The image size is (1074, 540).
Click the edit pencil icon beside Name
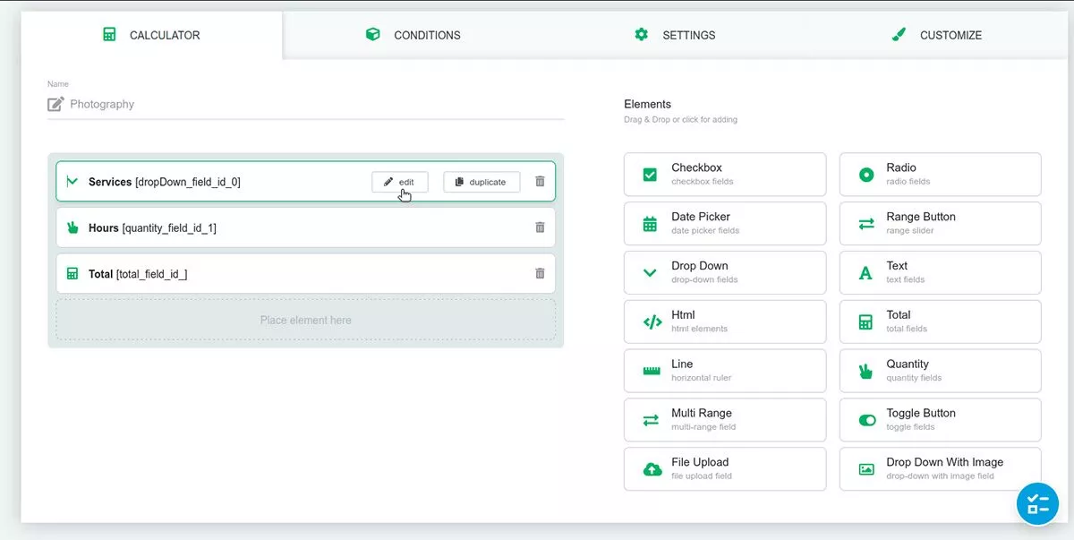[55, 104]
